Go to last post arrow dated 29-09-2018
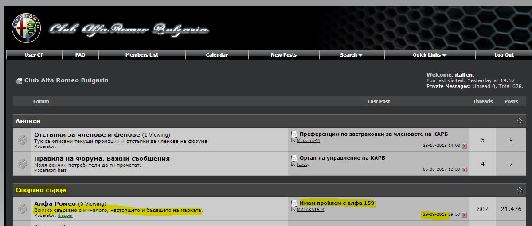532x226 pixels. coord(464,215)
